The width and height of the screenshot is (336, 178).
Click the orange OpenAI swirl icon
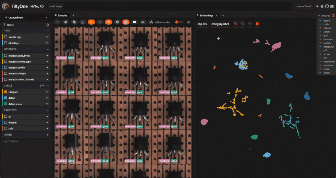[x=126, y=22]
